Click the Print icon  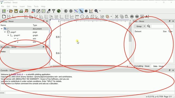[x=21, y=11]
